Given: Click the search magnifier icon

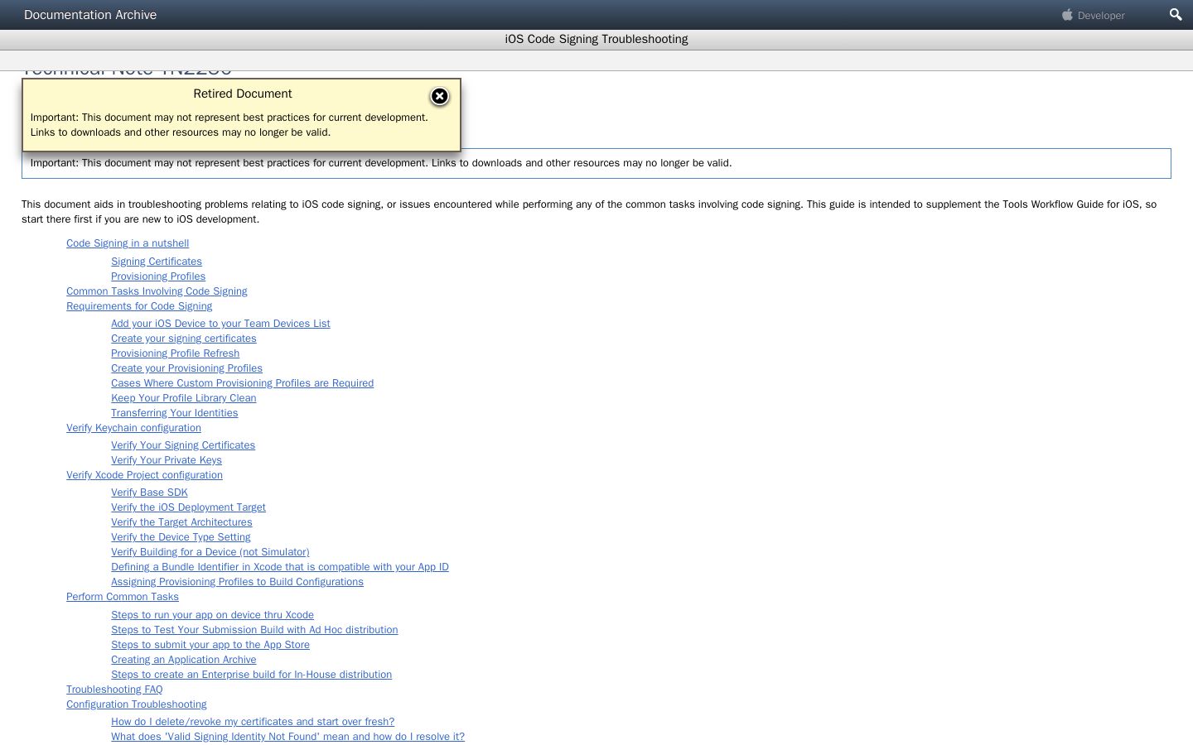Looking at the screenshot, I should pyautogui.click(x=1176, y=15).
